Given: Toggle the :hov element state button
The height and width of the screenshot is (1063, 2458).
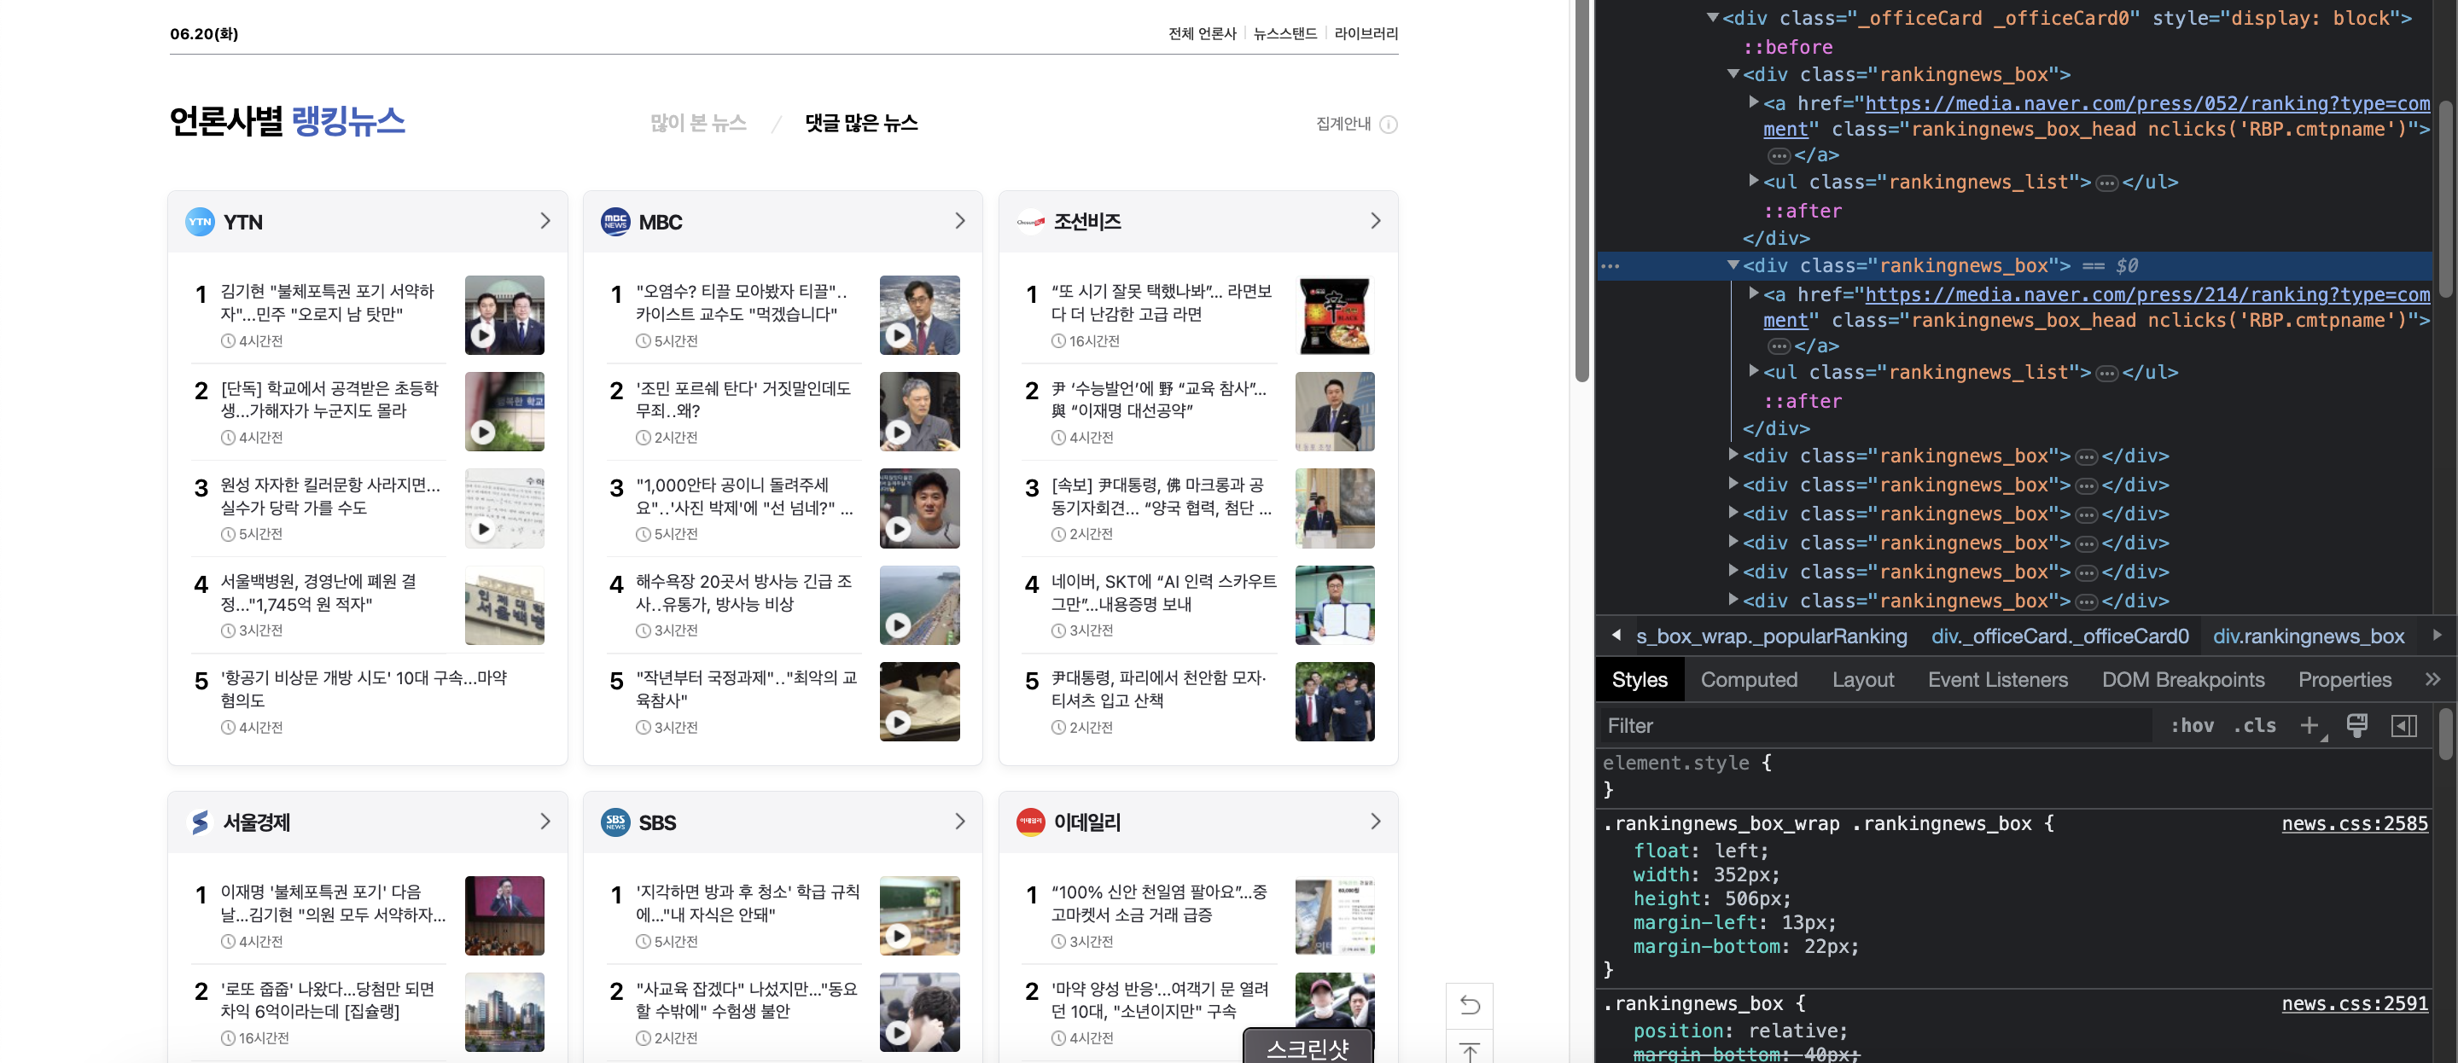Looking at the screenshot, I should (2192, 725).
